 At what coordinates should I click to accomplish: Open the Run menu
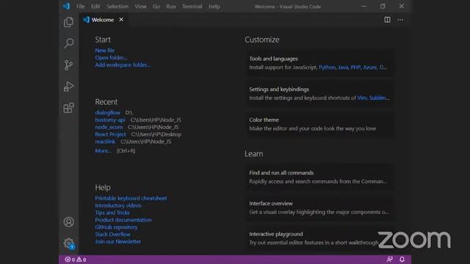[x=171, y=7]
